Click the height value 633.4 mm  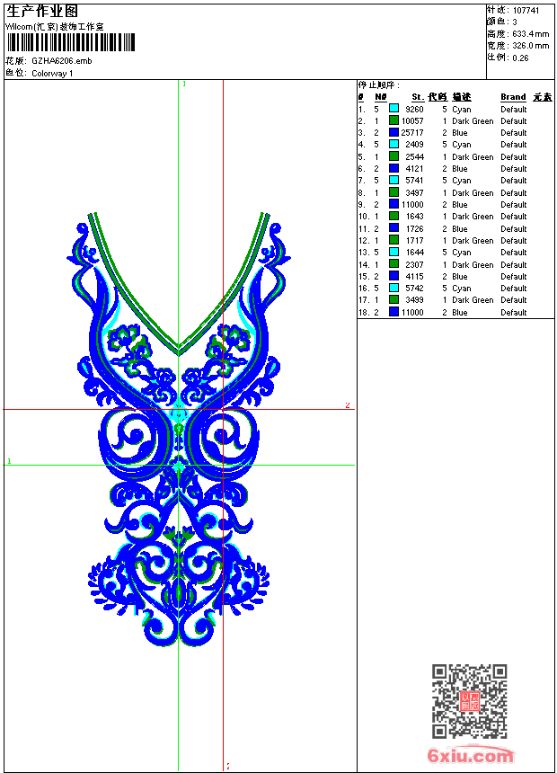tap(531, 33)
